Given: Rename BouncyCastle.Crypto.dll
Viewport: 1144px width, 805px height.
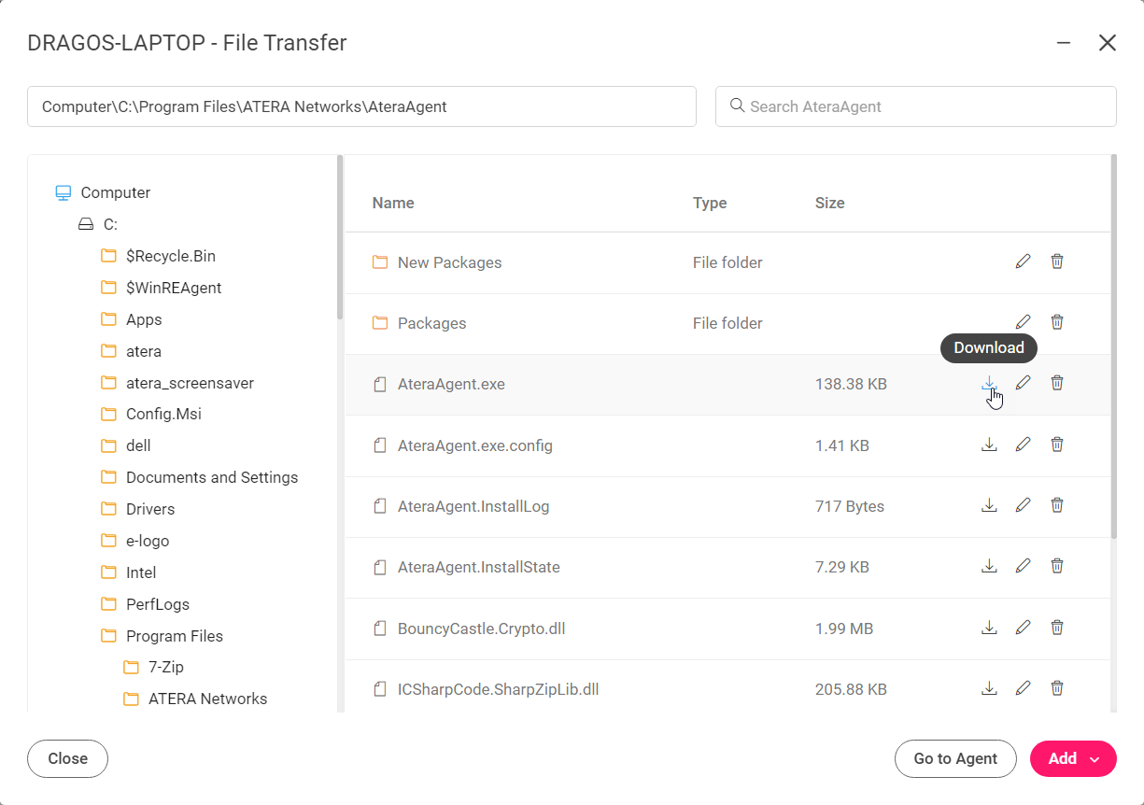Looking at the screenshot, I should [1023, 628].
